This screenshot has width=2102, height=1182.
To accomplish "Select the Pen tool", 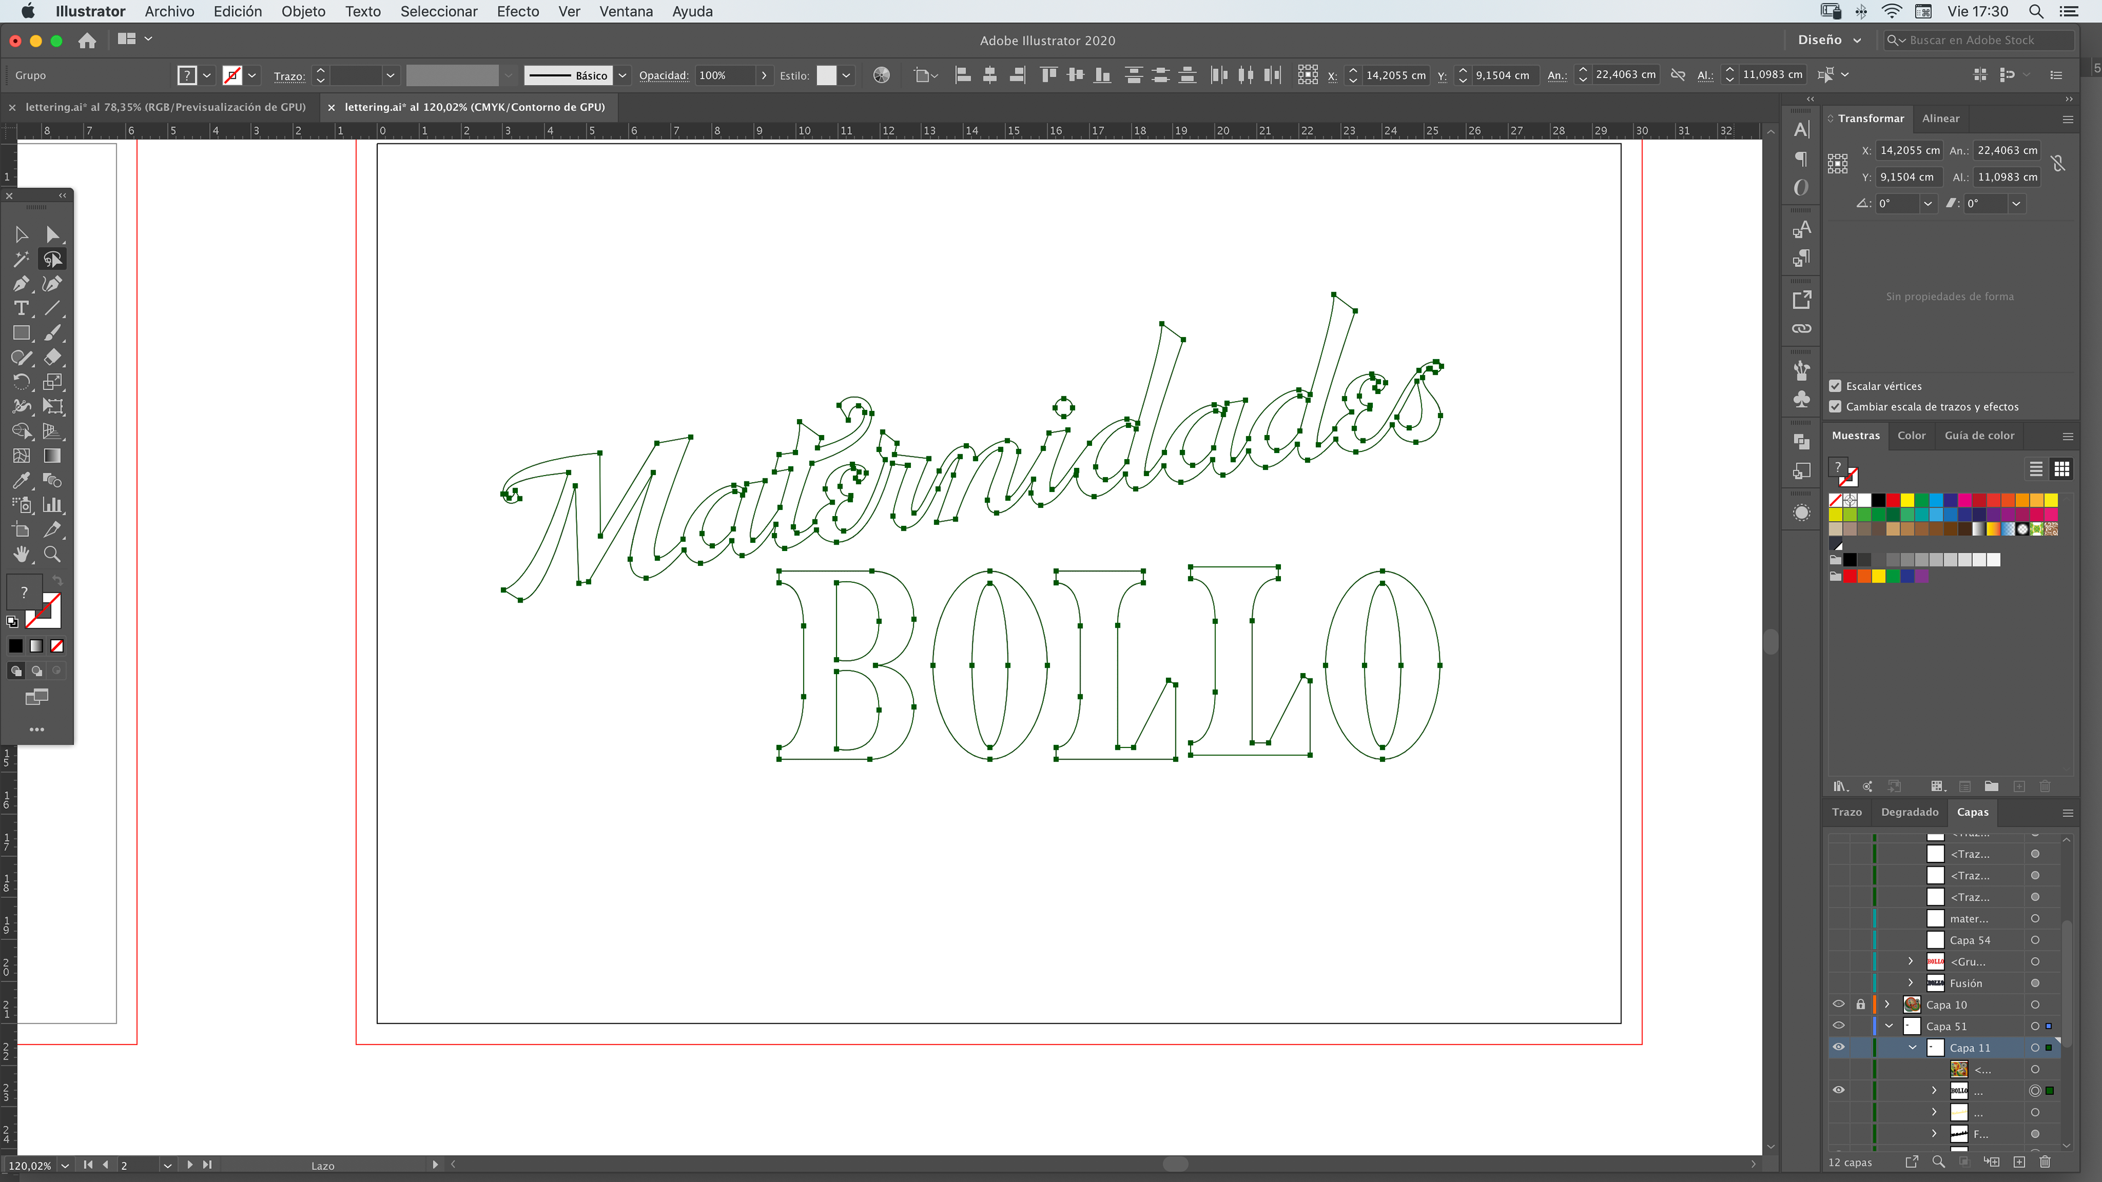I will (x=21, y=284).
